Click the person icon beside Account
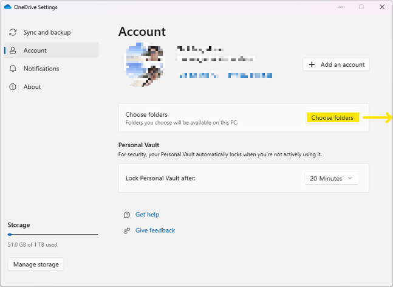 pyautogui.click(x=13, y=50)
